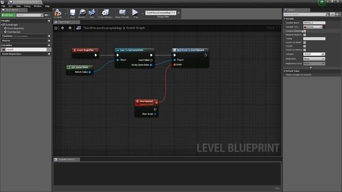Open the Window menu
This screenshot has height=192, width=342.
coord(38,6)
